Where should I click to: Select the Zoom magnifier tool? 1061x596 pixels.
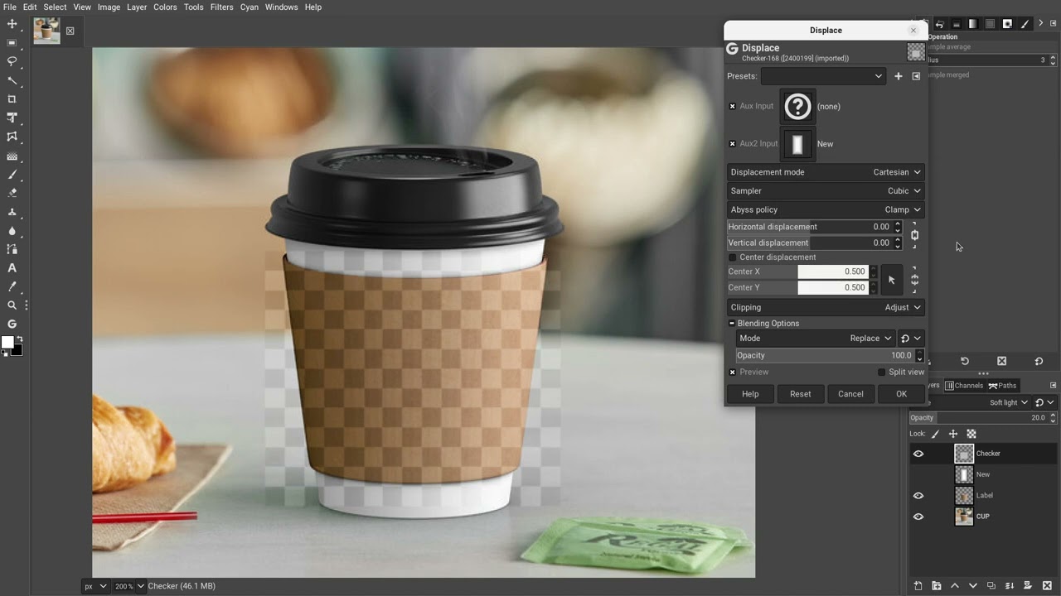[x=12, y=305]
